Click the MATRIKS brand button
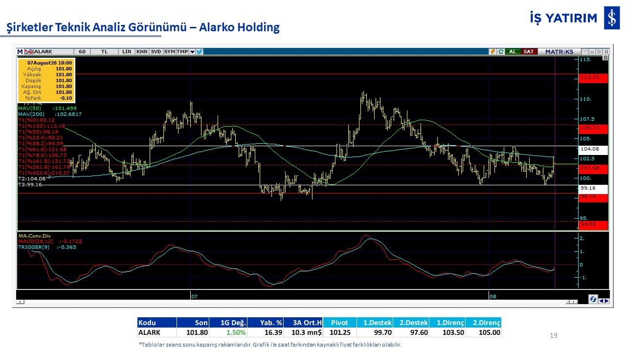 [x=559, y=51]
